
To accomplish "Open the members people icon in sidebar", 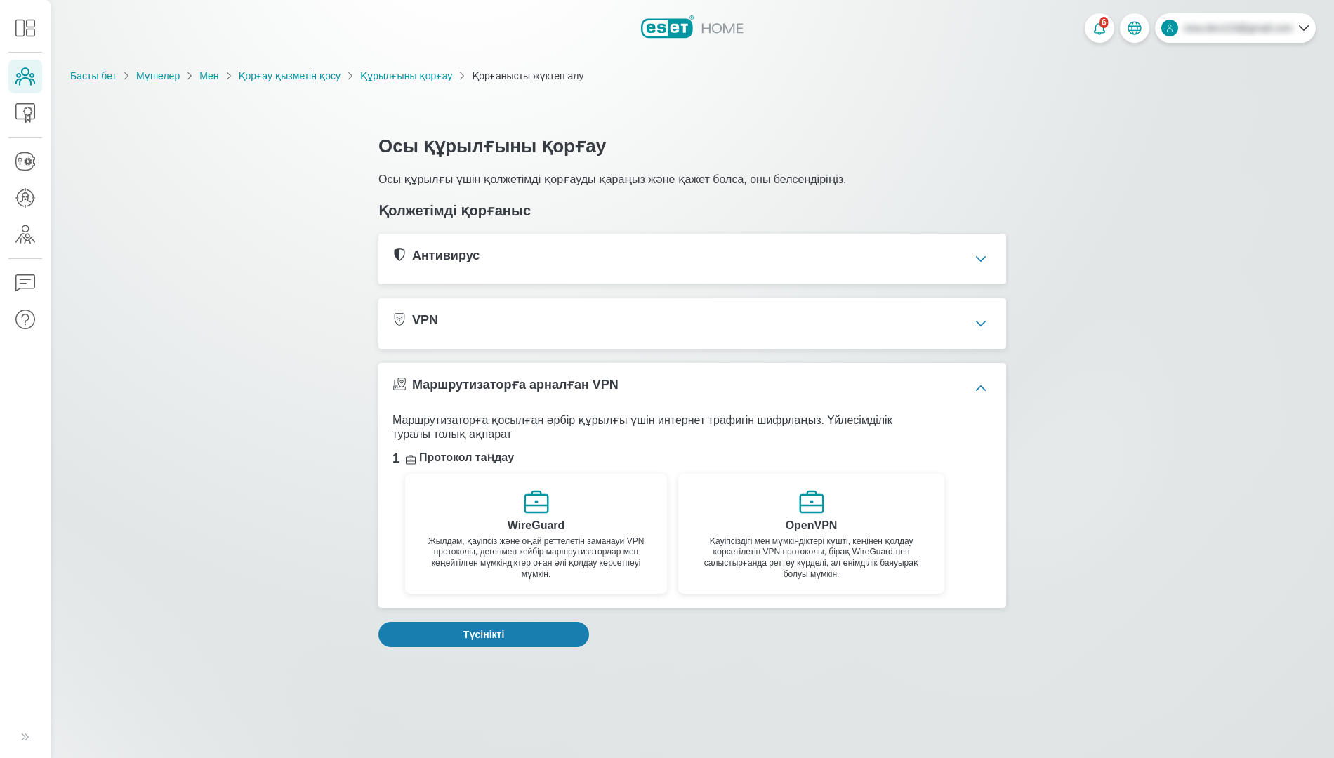I will coord(25,77).
